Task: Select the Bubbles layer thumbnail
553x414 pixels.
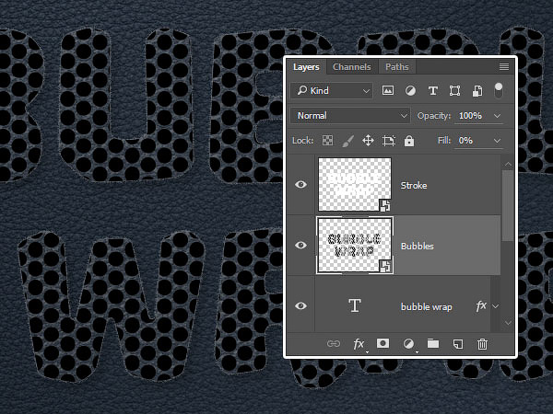Action: pyautogui.click(x=355, y=245)
